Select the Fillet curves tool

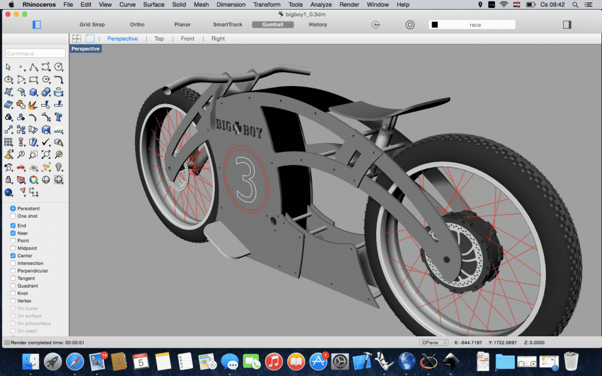pos(58,80)
